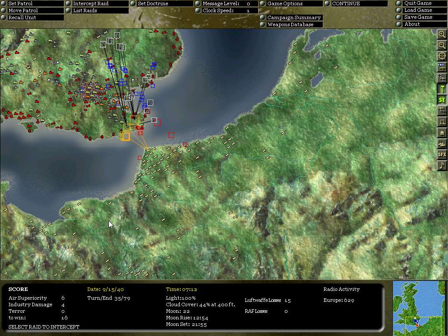The width and height of the screenshot is (448, 336).
Task: Select the topmost white squadron square over England
Action: 117,35
